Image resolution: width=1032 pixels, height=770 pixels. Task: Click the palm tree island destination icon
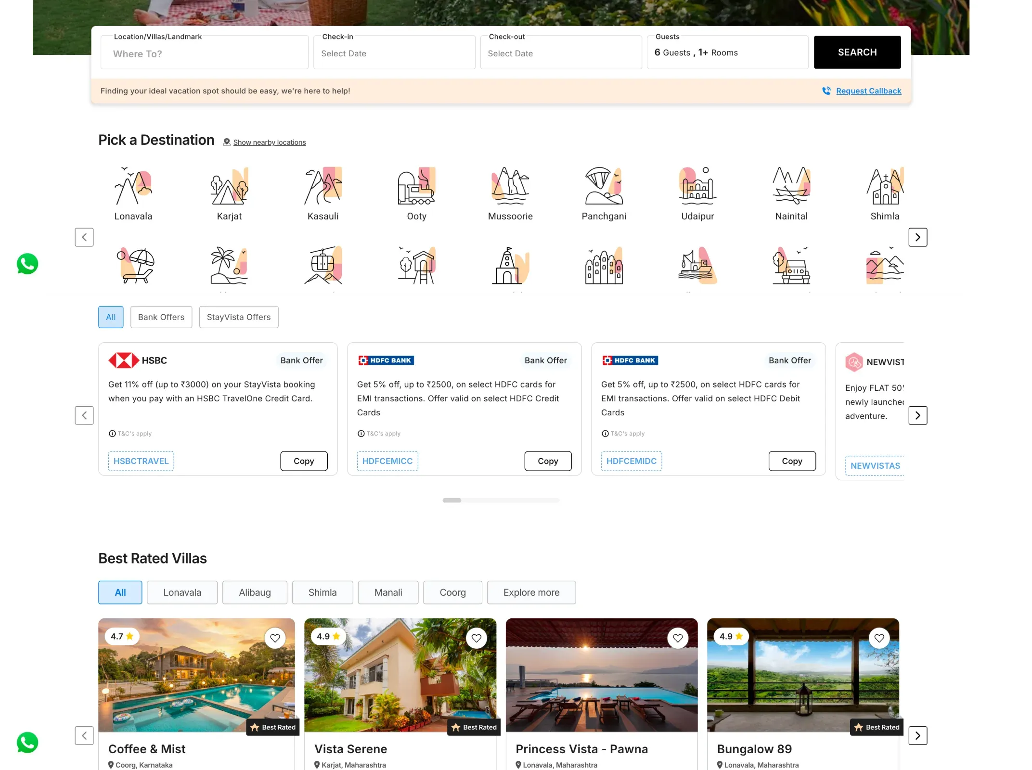tap(229, 265)
